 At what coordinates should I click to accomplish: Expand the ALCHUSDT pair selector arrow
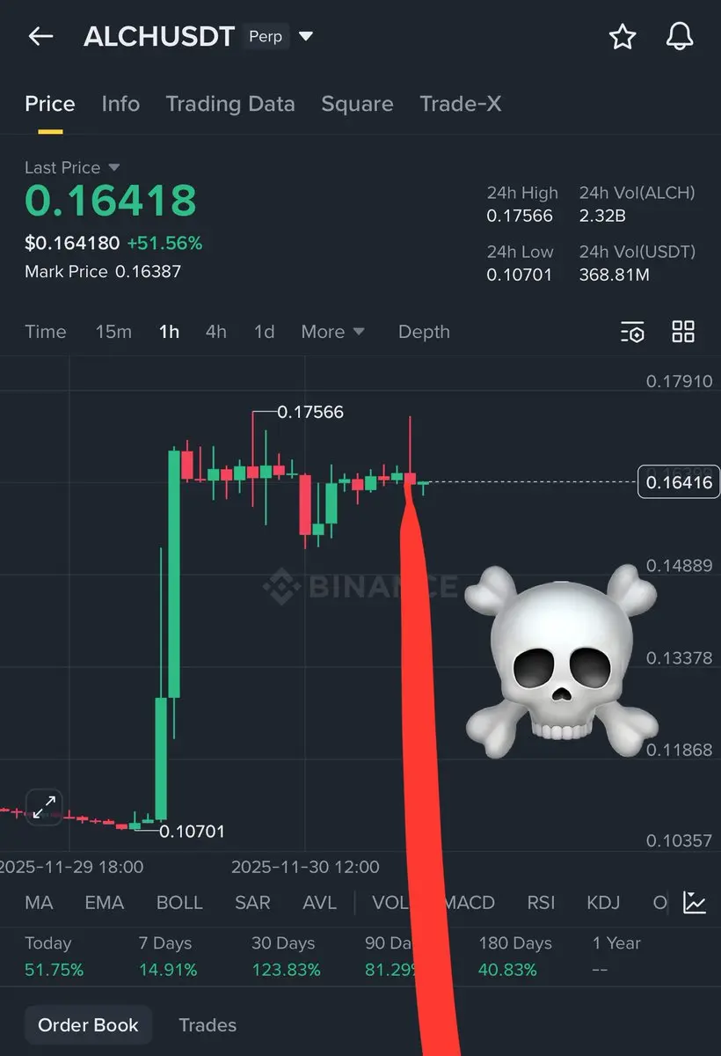tap(306, 37)
